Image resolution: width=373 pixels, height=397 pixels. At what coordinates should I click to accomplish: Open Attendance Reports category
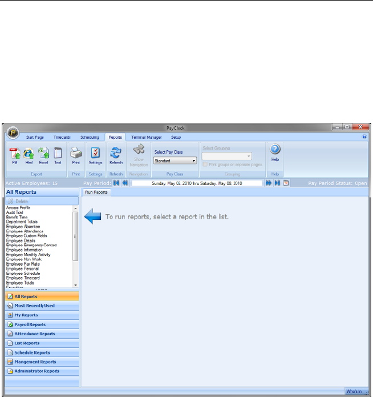[42, 334]
